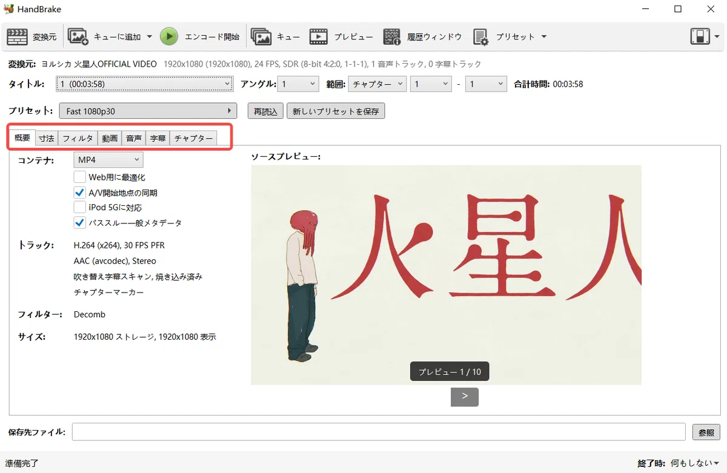
Task: Switch to the 概要 tab
Action: pos(22,137)
